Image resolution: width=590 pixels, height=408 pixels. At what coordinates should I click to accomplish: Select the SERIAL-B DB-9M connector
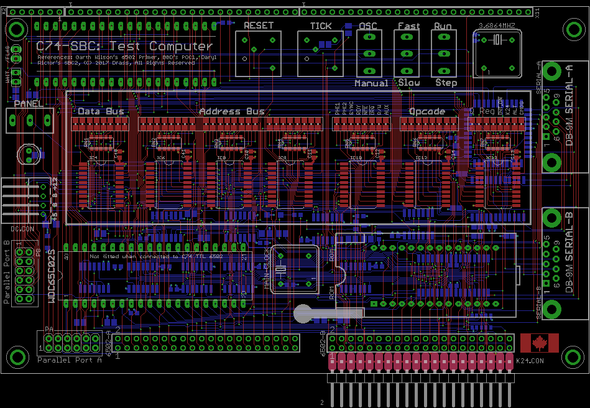563,261
